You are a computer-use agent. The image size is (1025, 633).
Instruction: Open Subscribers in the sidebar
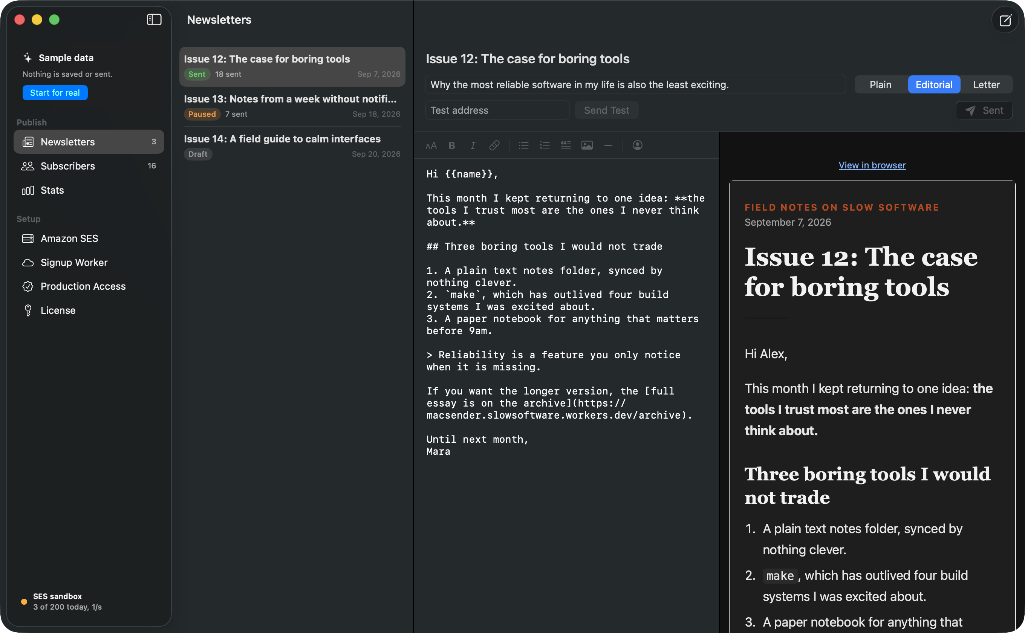click(89, 166)
